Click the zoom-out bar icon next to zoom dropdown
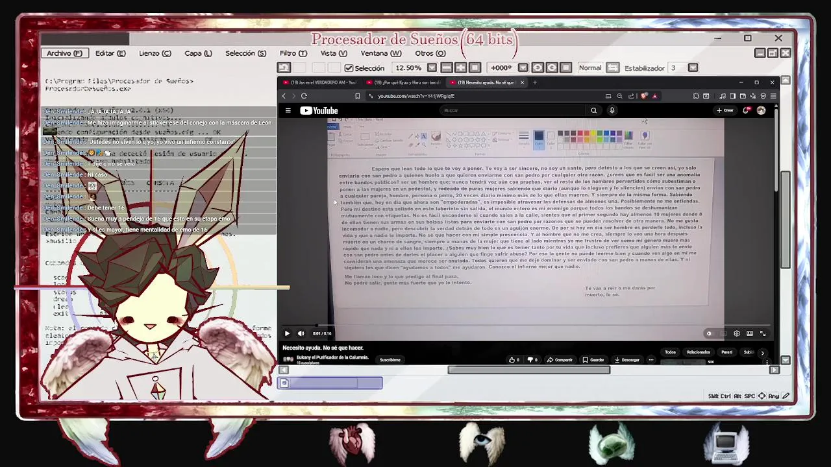 [x=447, y=67]
